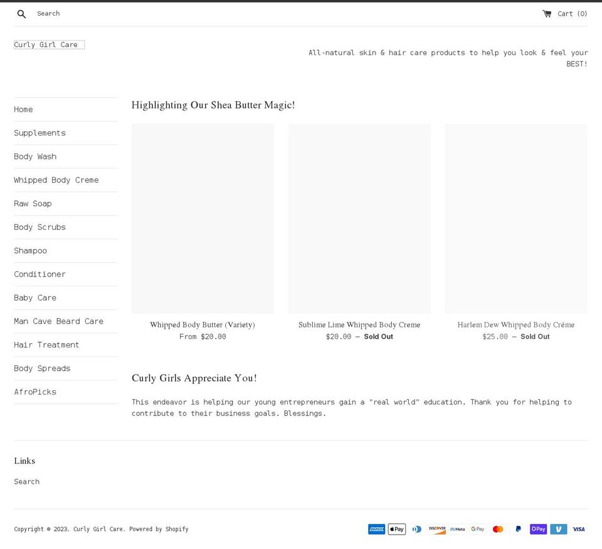
Task: Click the Diners Club payment icon
Action: point(417,529)
